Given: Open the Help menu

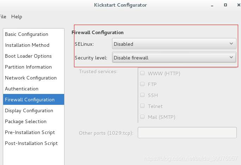Looking at the screenshot, I should click(17, 17).
